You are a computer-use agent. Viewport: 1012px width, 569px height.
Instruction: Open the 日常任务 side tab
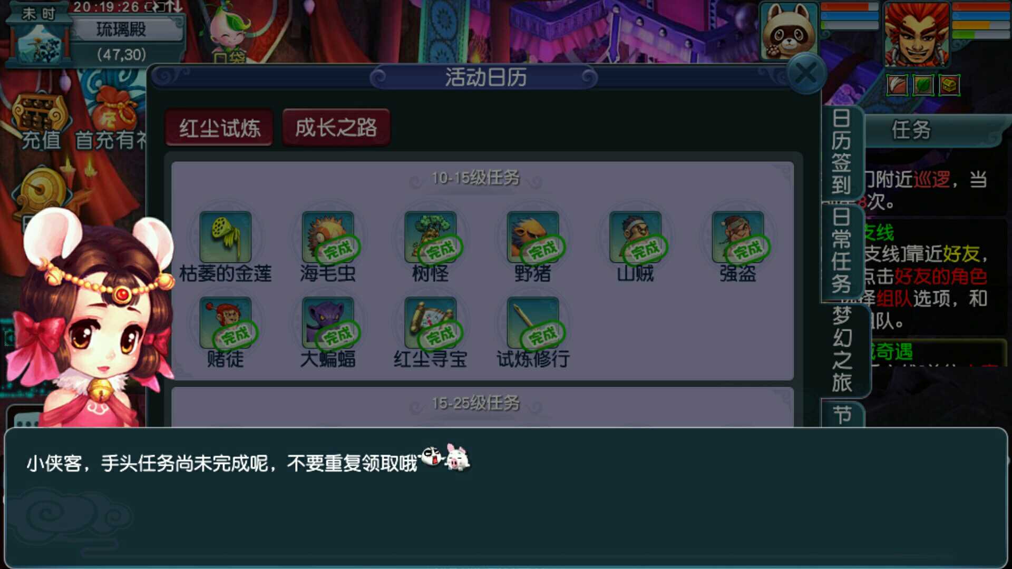[x=842, y=251]
